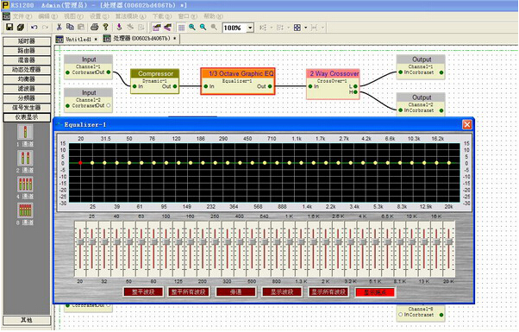Click the yellow question mark Help icon
Viewport: 519px width, 332px height.
(x=105, y=27)
